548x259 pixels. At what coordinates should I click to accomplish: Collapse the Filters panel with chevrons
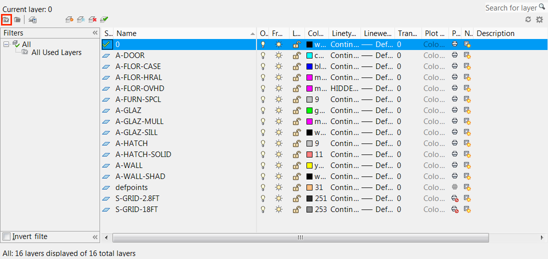[x=95, y=33]
